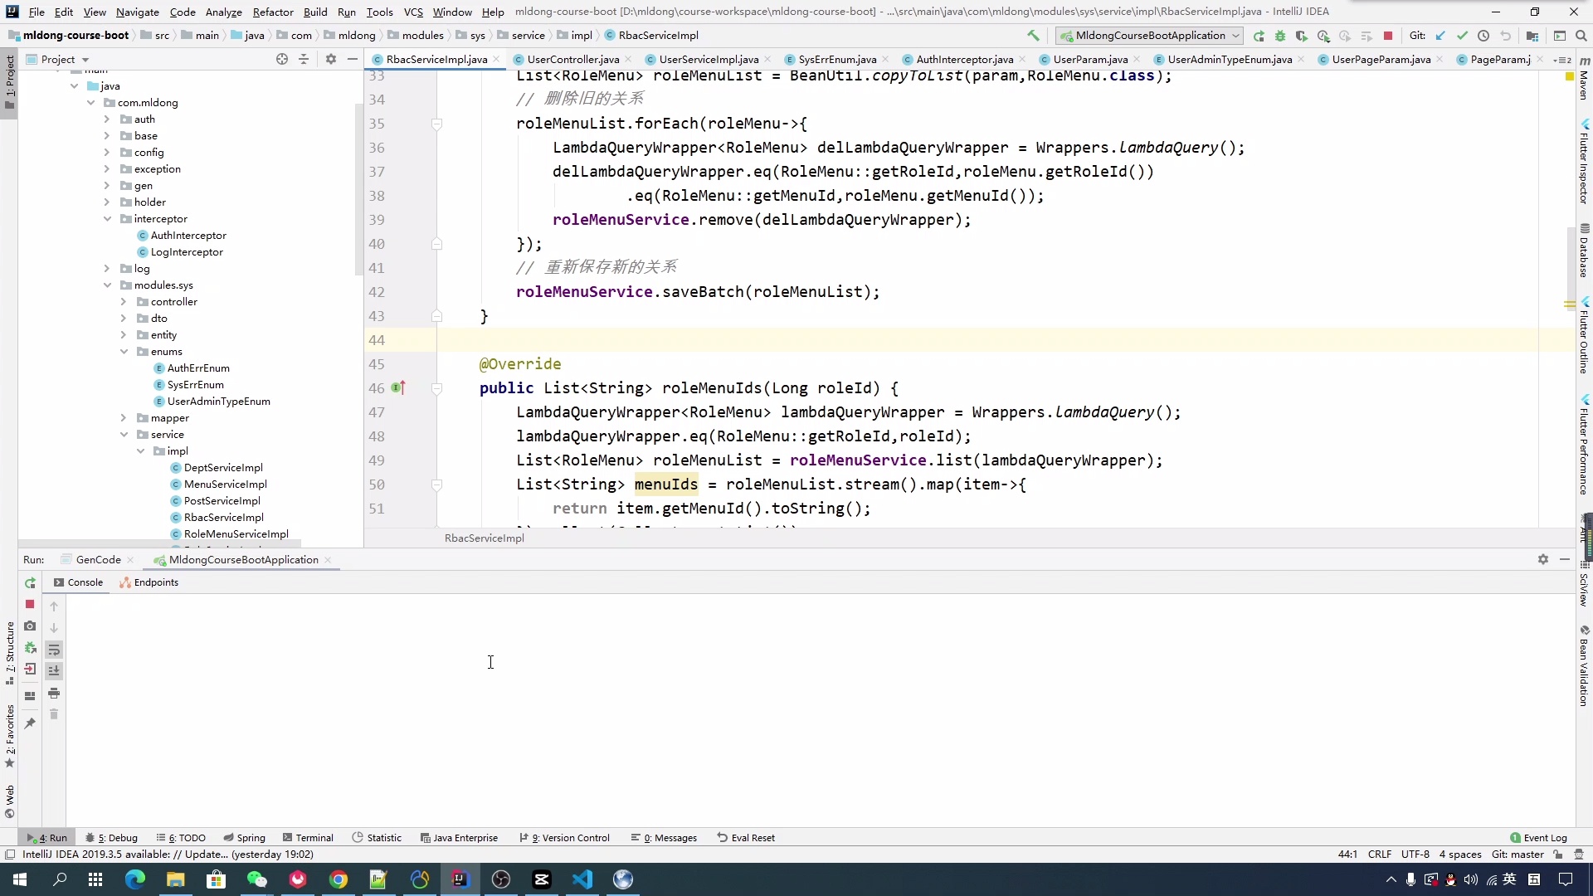Click the Build Project hammer icon

pyautogui.click(x=1033, y=36)
